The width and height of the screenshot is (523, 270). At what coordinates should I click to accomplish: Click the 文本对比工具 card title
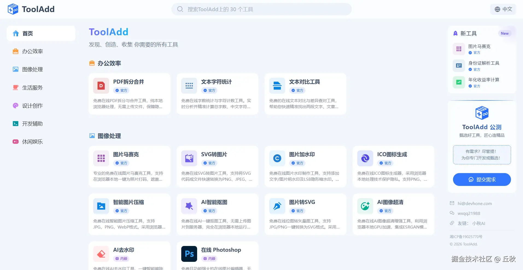coord(305,82)
